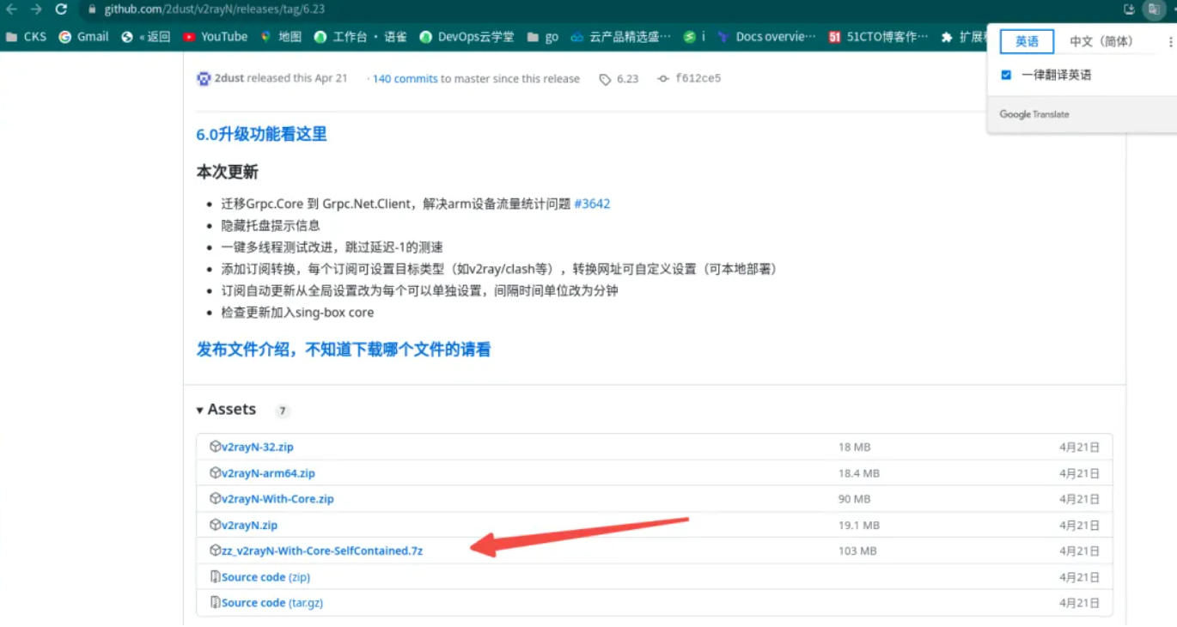The image size is (1177, 627).
Task: Click the 103 MB size value
Action: pyautogui.click(x=857, y=551)
